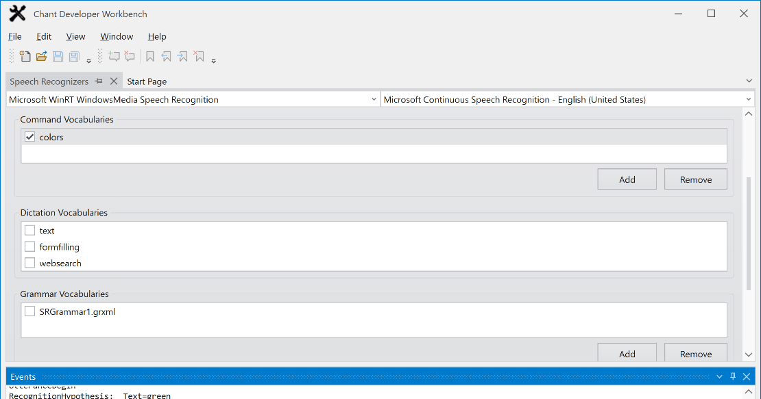Click Remove under Command Vocabularies

(695, 179)
